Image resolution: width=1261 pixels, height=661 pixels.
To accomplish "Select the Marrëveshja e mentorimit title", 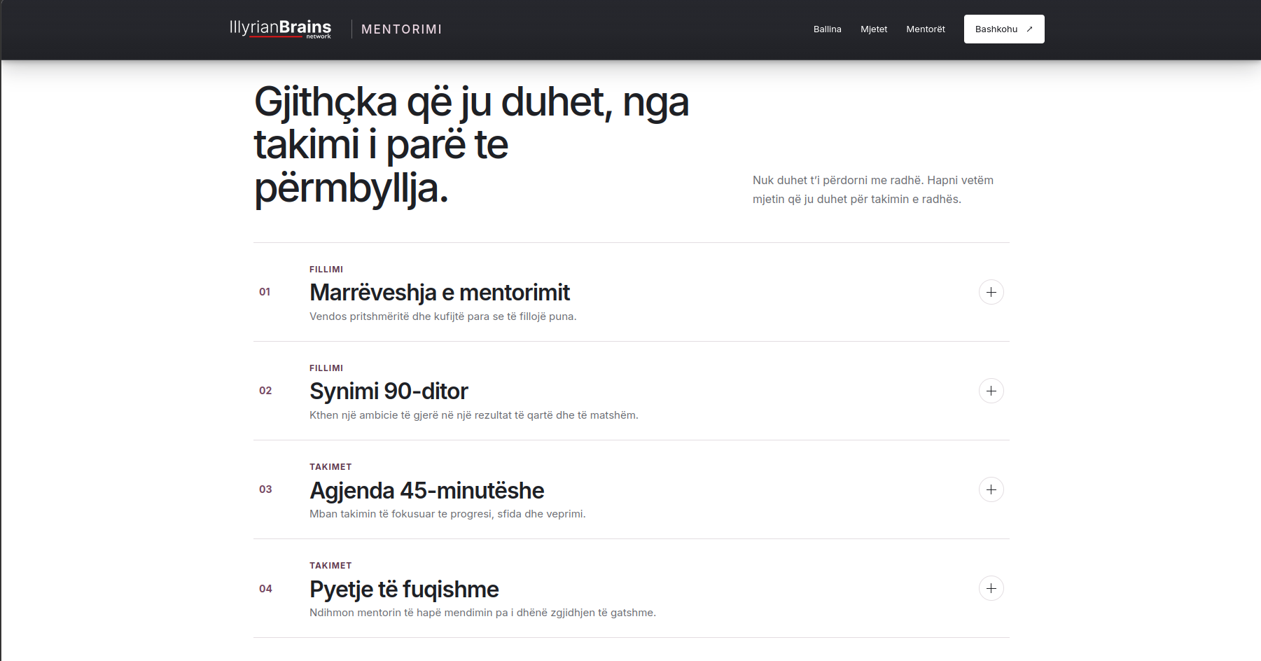I will coord(440,293).
